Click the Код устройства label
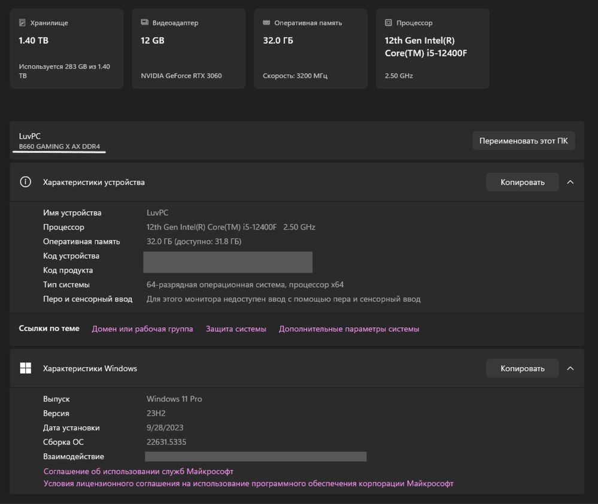This screenshot has width=598, height=504. click(x=71, y=256)
